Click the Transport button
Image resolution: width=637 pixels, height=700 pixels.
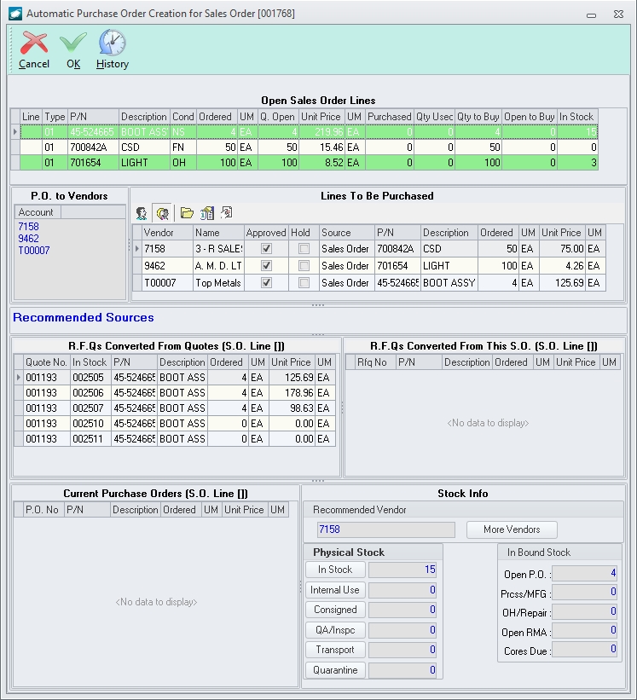[x=335, y=650]
